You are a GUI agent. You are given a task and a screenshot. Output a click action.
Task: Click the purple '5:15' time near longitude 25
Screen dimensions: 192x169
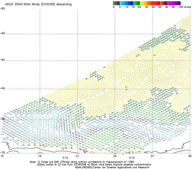[x=132, y=158]
